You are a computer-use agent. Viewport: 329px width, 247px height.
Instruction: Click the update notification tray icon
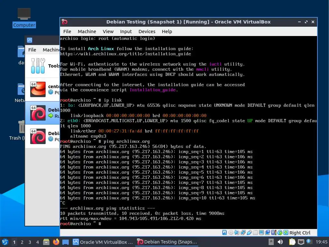309,242
